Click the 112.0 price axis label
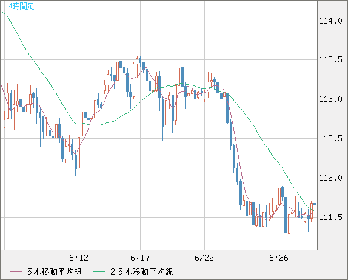 coord(330,178)
